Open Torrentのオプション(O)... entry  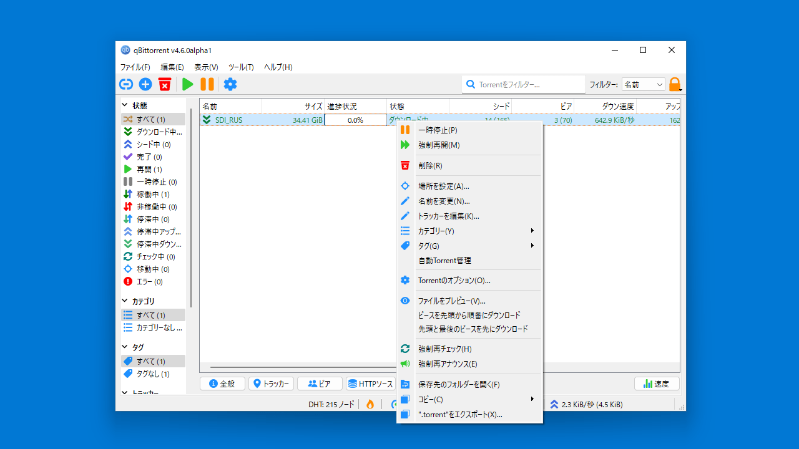[x=469, y=280]
